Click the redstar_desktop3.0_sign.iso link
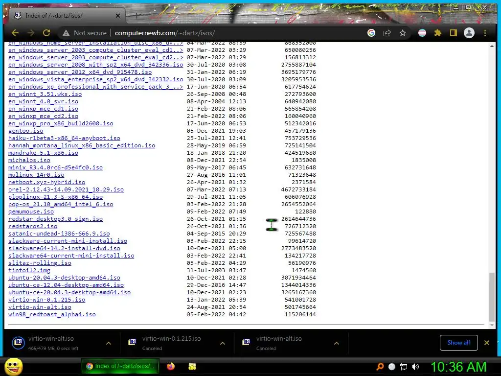 point(56,219)
